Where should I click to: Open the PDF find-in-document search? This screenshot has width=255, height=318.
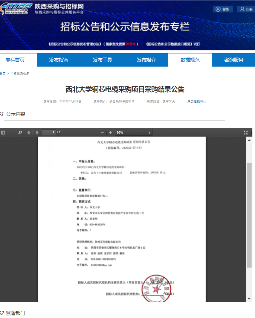pos(20,132)
